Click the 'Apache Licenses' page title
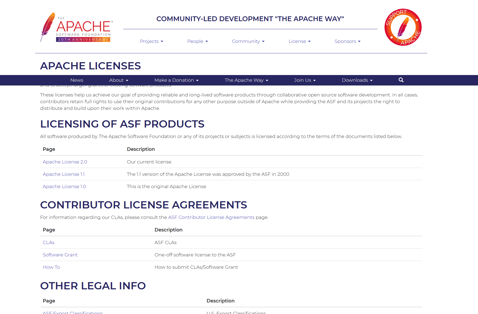 coord(90,66)
